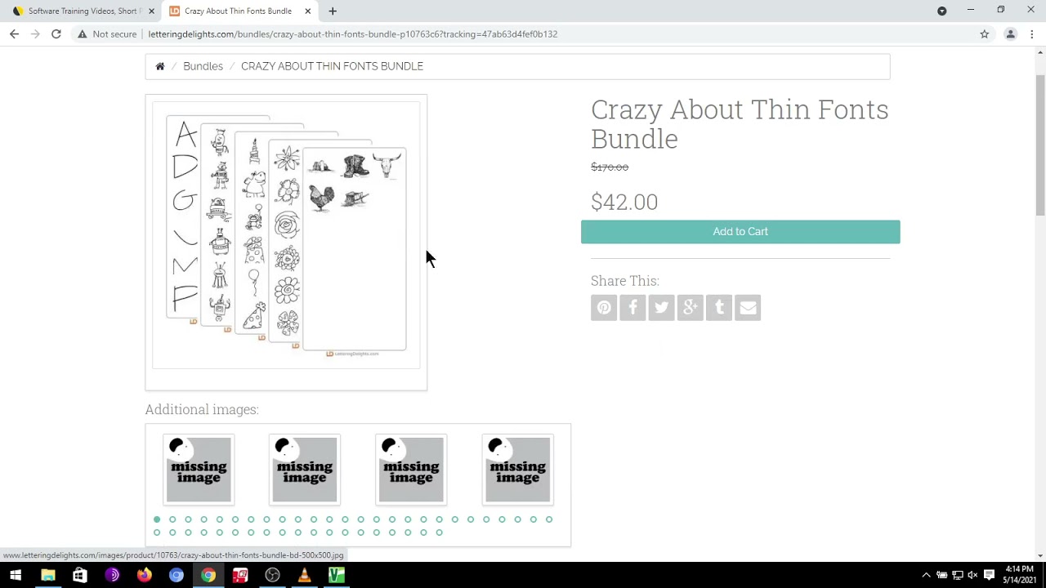This screenshot has height=588, width=1046.
Task: Share this bundle on Twitter
Action: [661, 308]
